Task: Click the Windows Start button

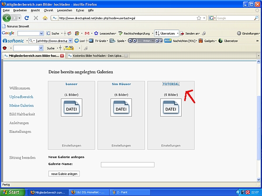Action: coord(11,192)
